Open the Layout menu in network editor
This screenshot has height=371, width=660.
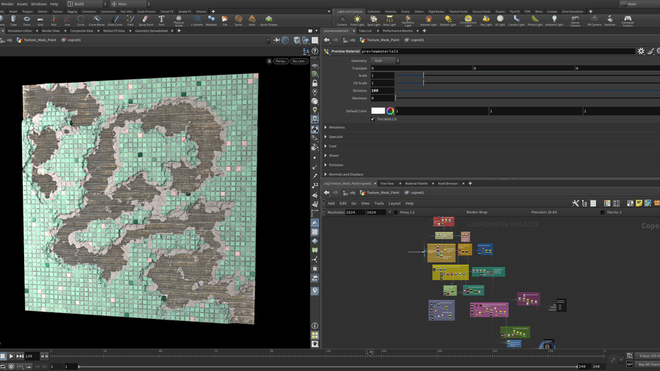tap(395, 203)
